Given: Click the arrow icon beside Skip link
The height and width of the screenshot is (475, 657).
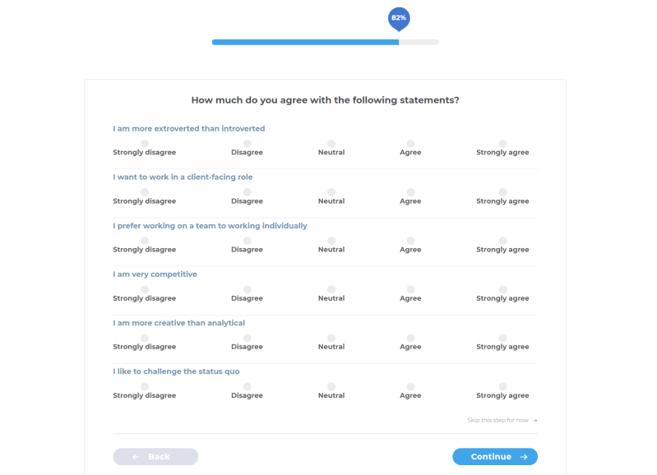Looking at the screenshot, I should click(x=535, y=420).
